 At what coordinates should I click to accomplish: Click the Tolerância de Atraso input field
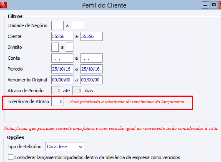tap(57, 101)
